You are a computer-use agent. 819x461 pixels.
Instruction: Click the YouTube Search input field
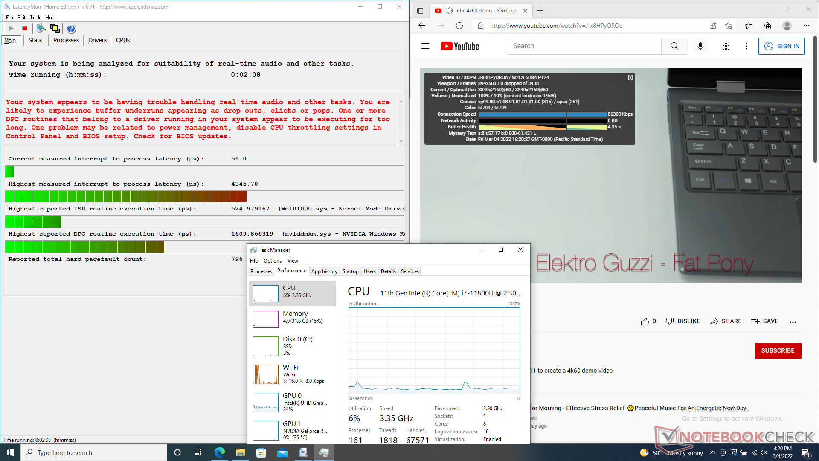tap(584, 46)
